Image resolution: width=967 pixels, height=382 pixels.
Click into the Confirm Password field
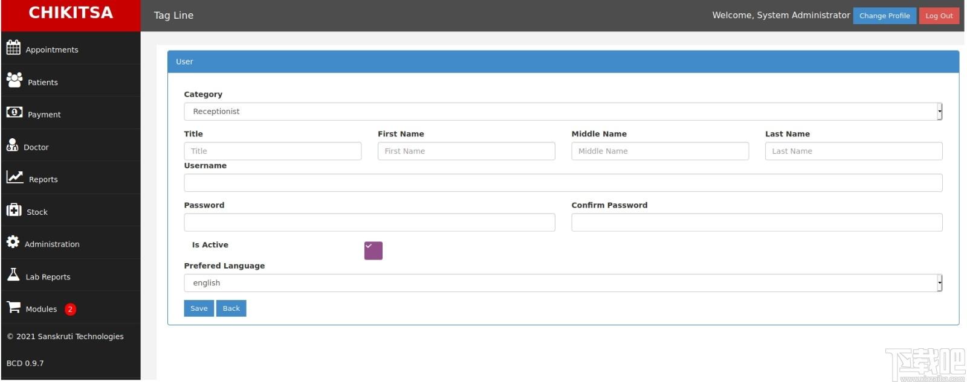pos(757,222)
